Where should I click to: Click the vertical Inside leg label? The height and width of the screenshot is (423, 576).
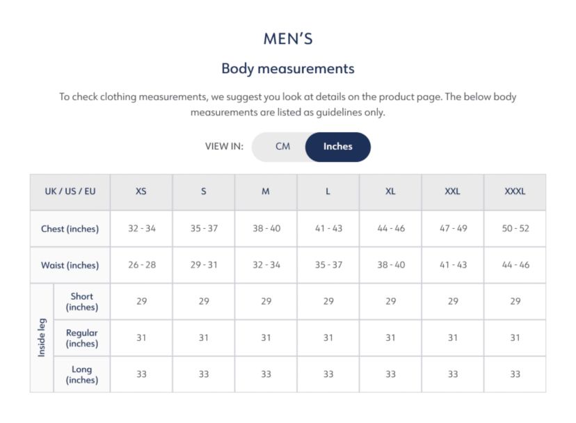tap(42, 338)
